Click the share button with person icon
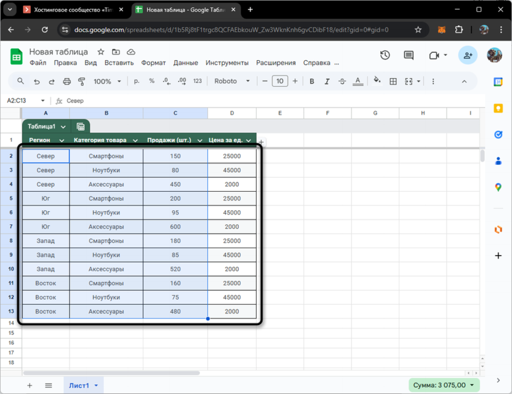Image resolution: width=512 pixels, height=394 pixels. pos(468,55)
